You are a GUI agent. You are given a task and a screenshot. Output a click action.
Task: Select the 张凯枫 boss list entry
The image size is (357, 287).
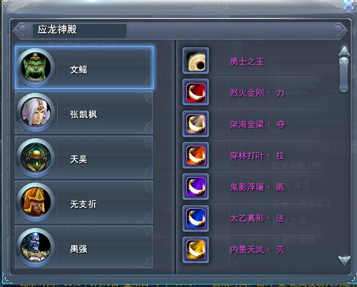[84, 112]
